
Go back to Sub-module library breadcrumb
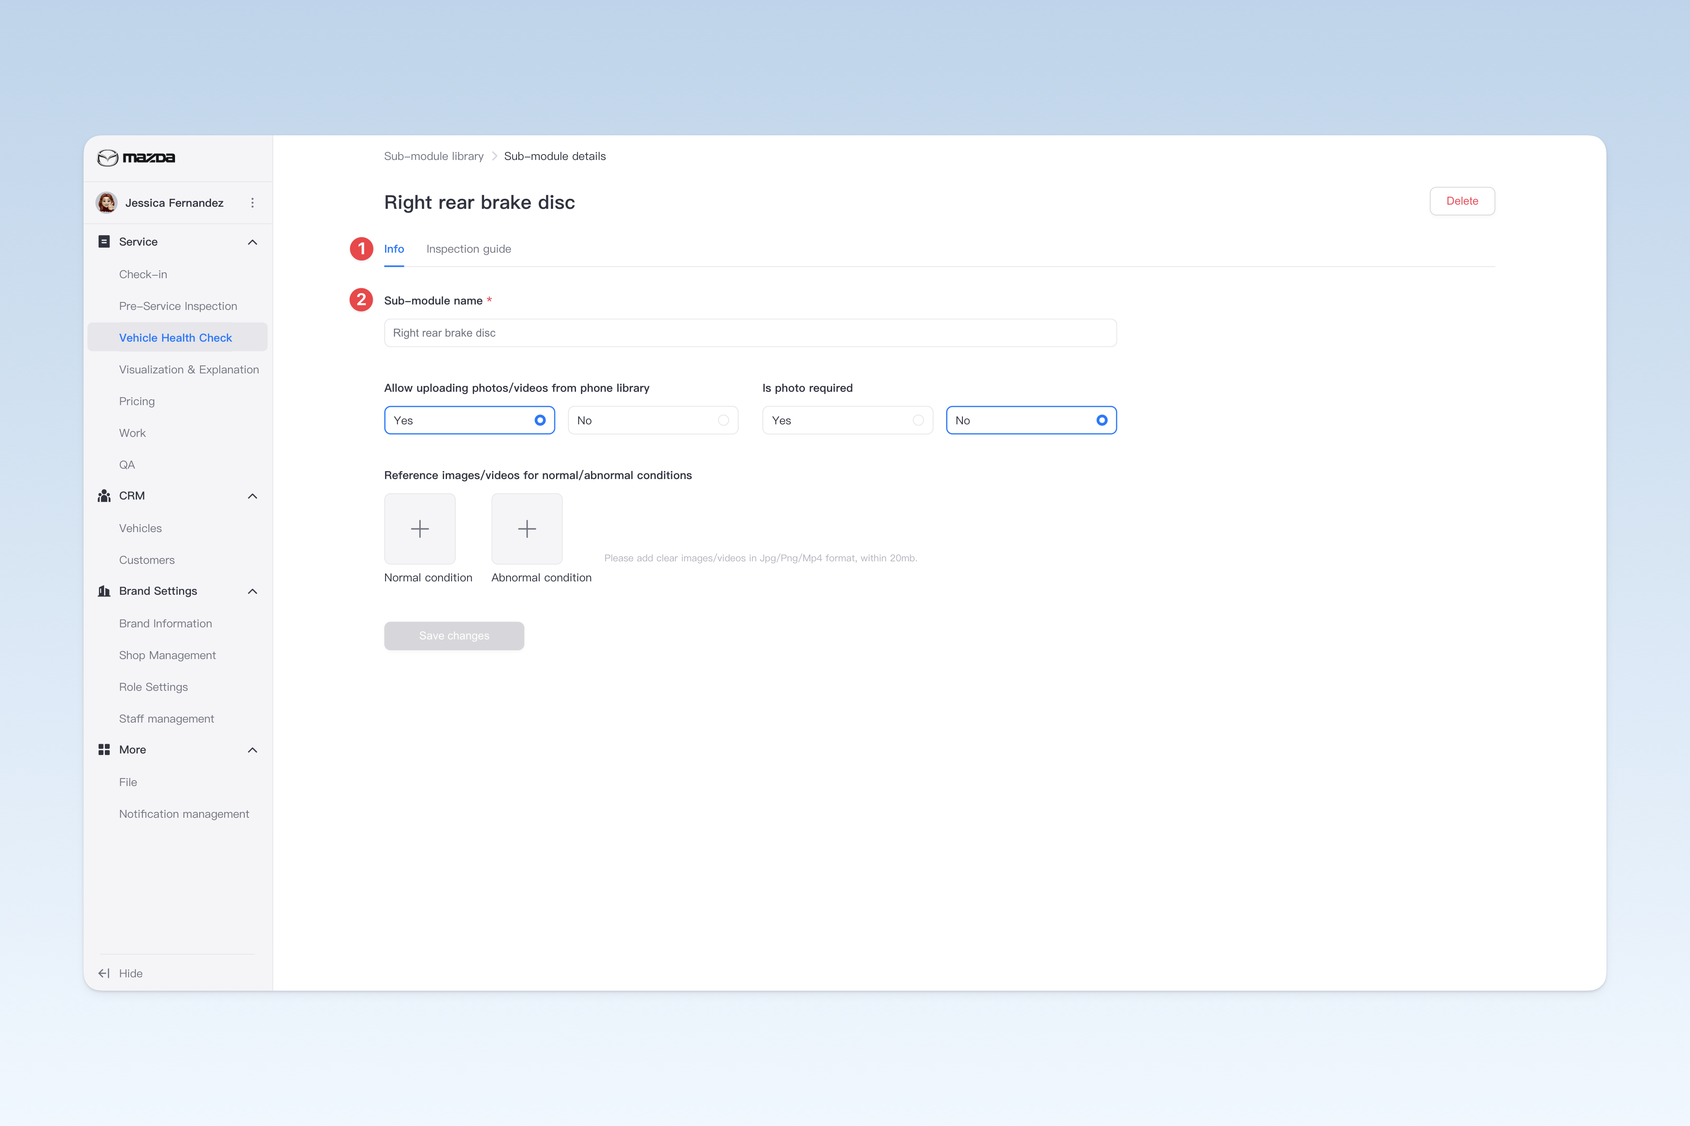(x=434, y=157)
